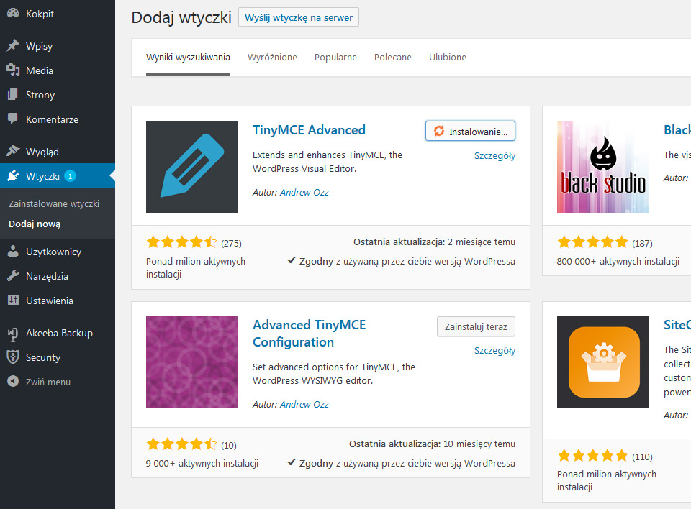Click the Security shield icon
This screenshot has height=509, width=691.
pos(13,357)
